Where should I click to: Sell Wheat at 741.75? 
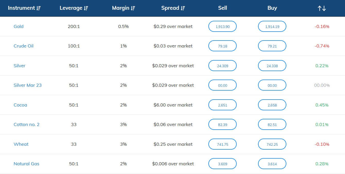[223, 144]
